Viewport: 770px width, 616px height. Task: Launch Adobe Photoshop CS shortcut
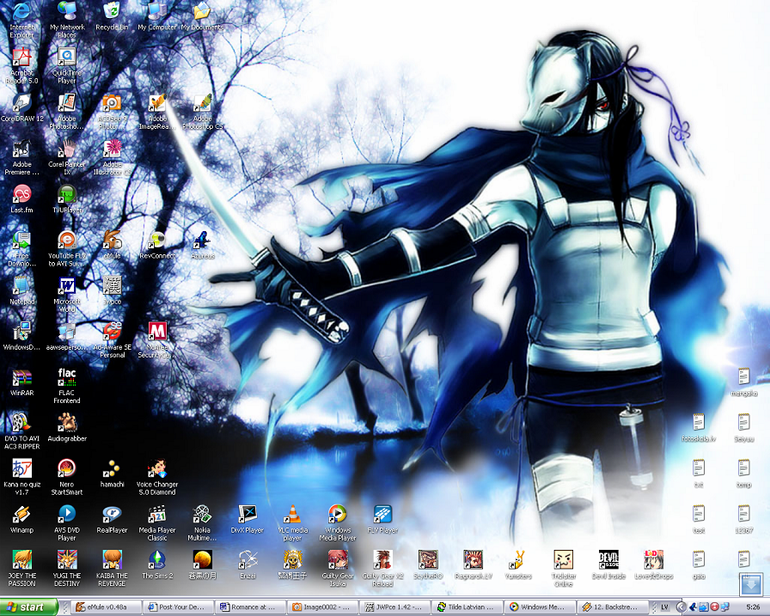[x=202, y=103]
